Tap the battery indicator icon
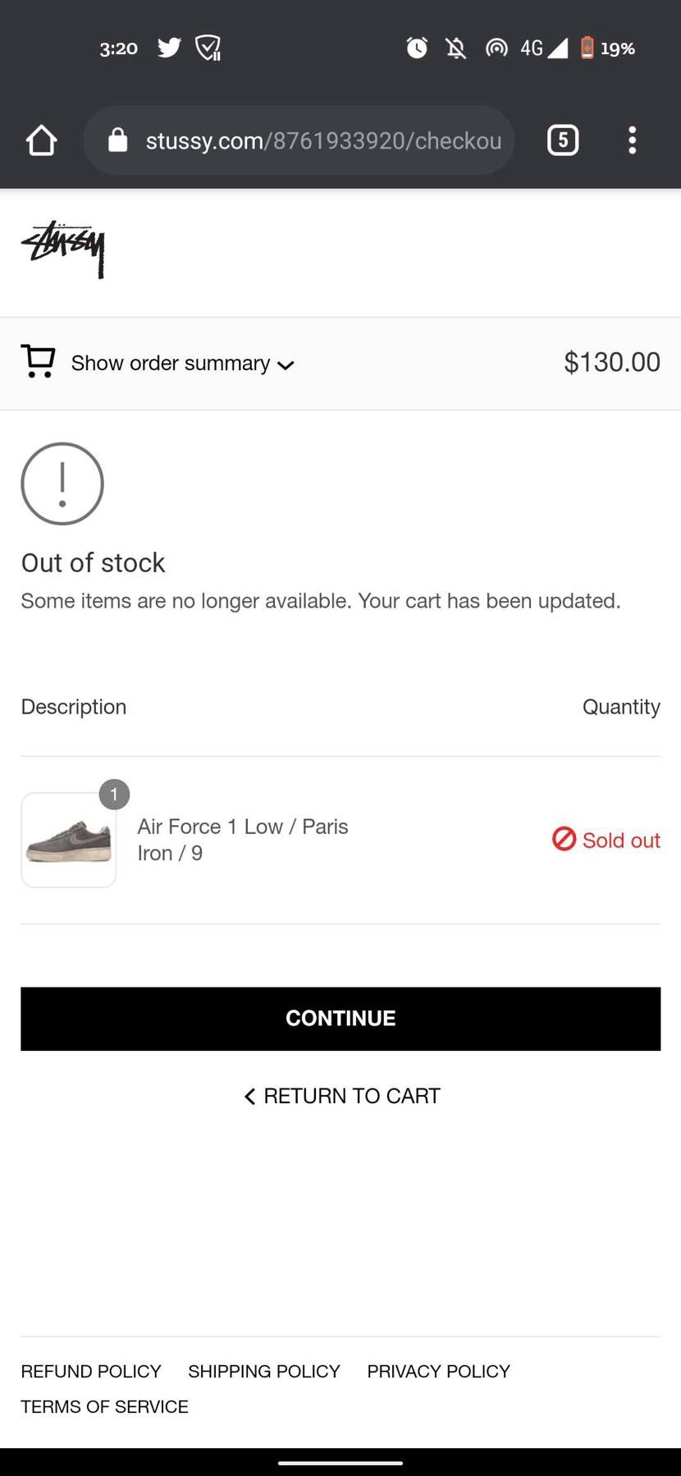The width and height of the screenshot is (681, 1476). [587, 48]
